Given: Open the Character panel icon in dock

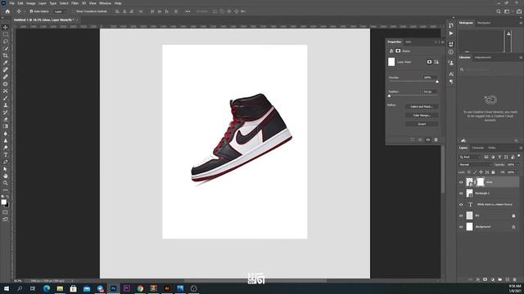Looking at the screenshot, I should (451, 74).
